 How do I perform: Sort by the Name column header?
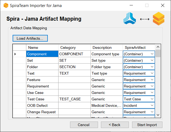coord(42,47)
